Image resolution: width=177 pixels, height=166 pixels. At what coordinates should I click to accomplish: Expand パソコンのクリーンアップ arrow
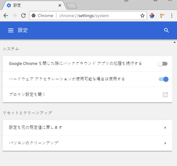(x=165, y=143)
